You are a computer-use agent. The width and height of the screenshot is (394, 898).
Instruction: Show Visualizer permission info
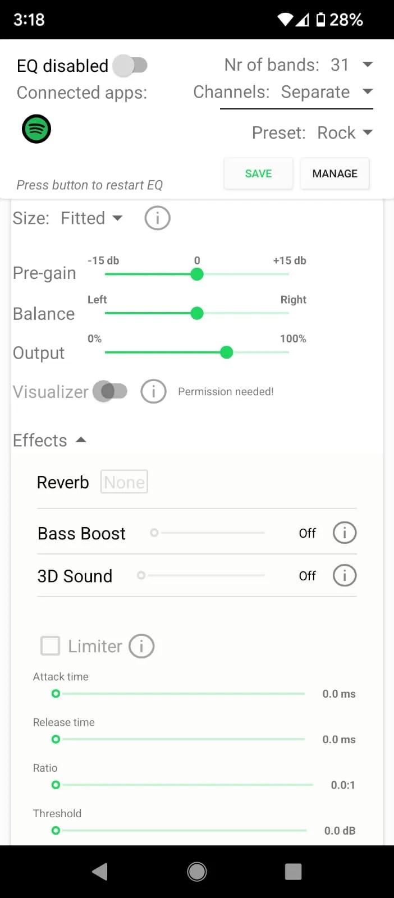click(x=154, y=391)
